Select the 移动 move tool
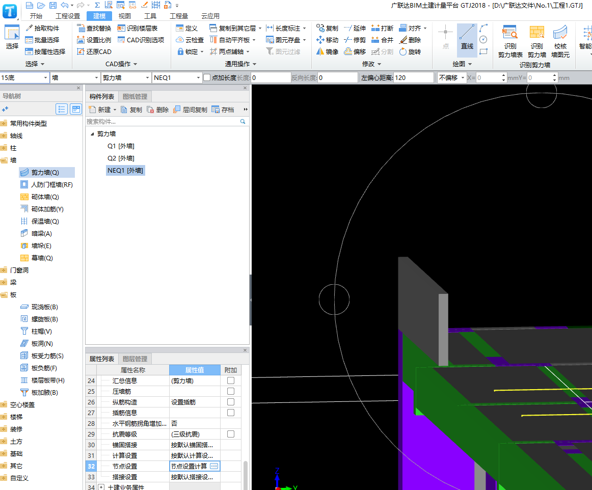Image resolution: width=592 pixels, height=490 pixels. point(328,40)
